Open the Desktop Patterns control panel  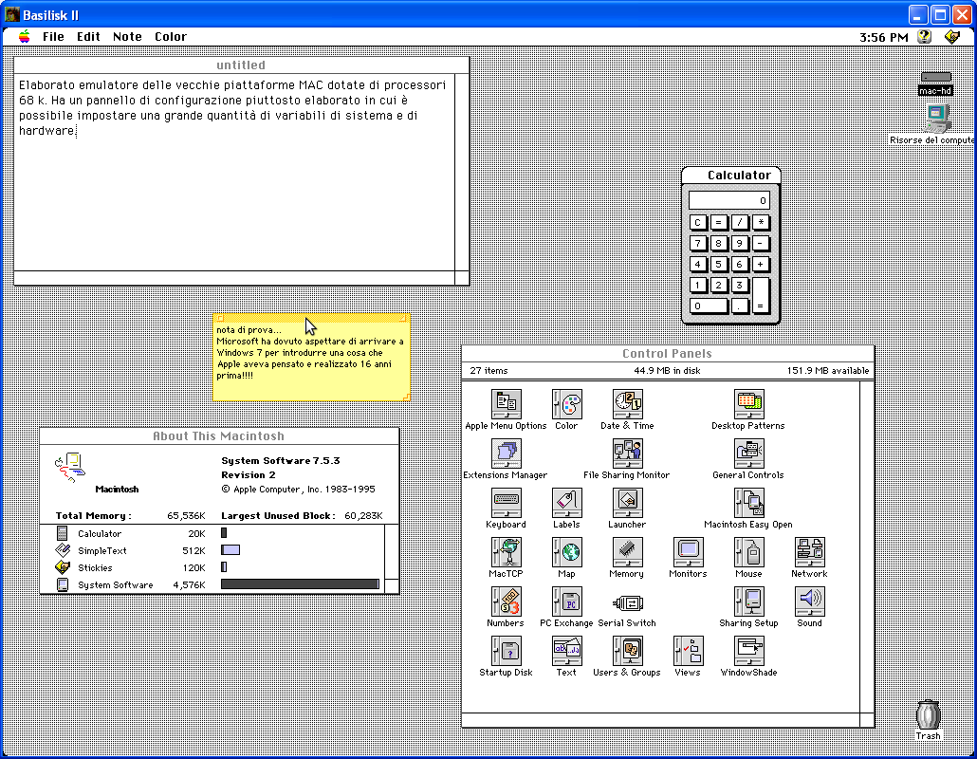[748, 404]
